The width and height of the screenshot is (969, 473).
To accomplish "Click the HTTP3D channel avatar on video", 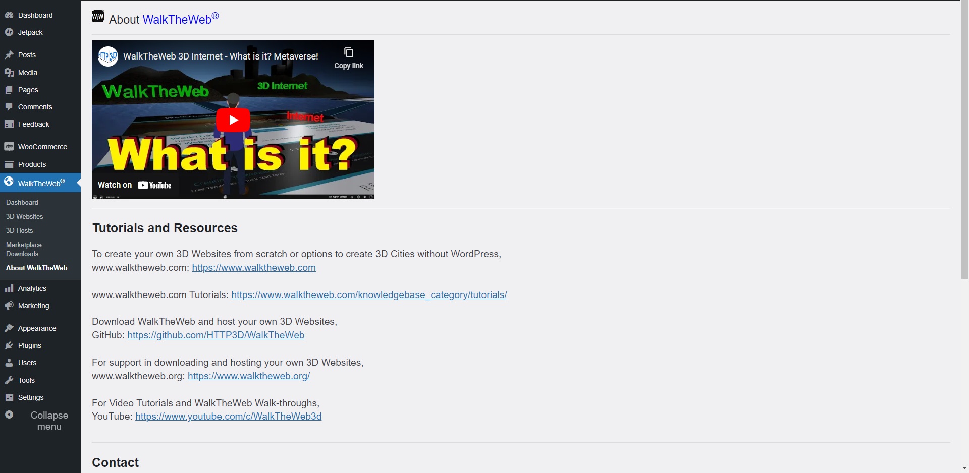I will tap(107, 56).
